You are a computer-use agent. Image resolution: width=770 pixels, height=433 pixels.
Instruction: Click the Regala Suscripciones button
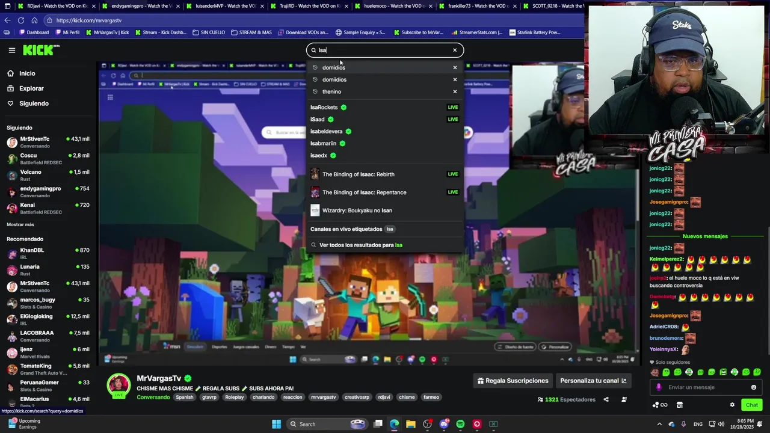tap(513, 381)
